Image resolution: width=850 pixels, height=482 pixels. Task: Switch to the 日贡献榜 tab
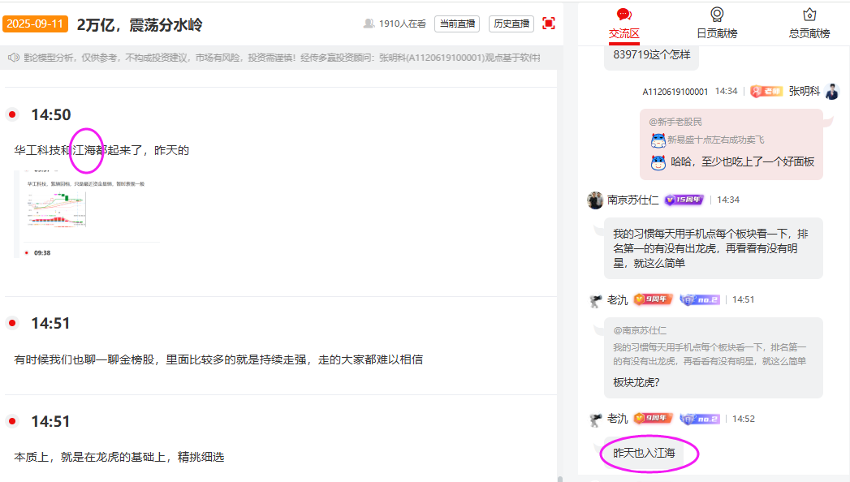point(717,33)
